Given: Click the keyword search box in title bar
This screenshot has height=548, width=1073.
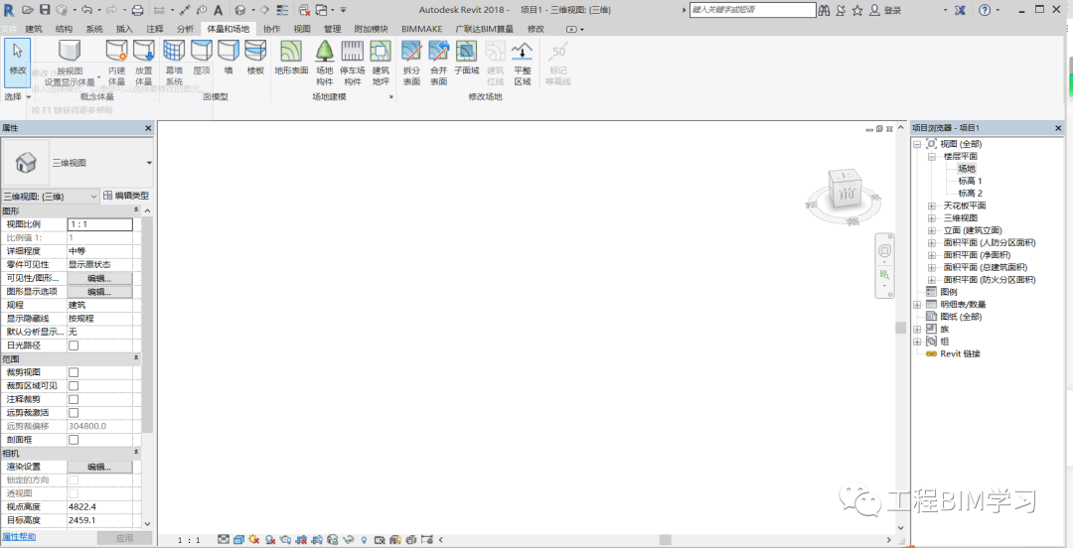Looking at the screenshot, I should pyautogui.click(x=753, y=10).
